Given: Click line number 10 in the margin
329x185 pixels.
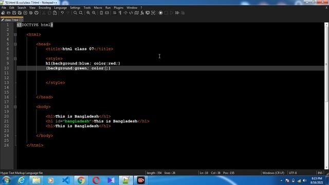Looking at the screenshot, I should coord(7,68).
